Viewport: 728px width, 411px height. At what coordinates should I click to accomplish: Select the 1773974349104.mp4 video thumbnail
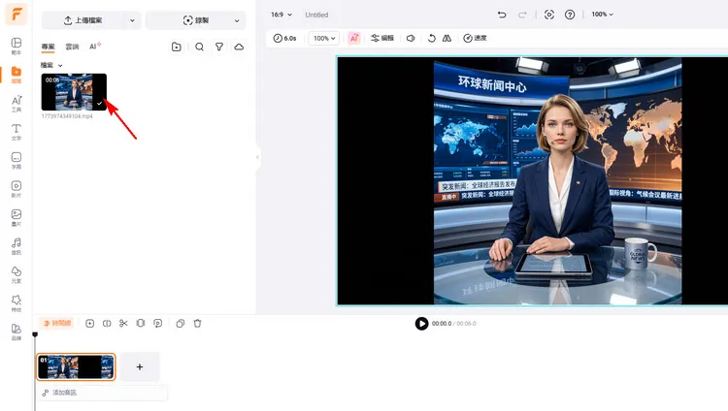[x=74, y=92]
